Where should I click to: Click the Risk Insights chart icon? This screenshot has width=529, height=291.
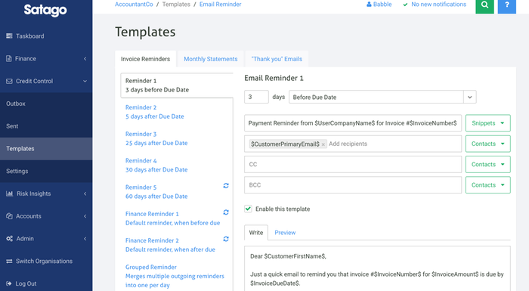9,193
